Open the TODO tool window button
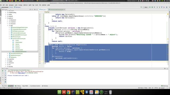This screenshot has width=170, height=95. point(25,86)
